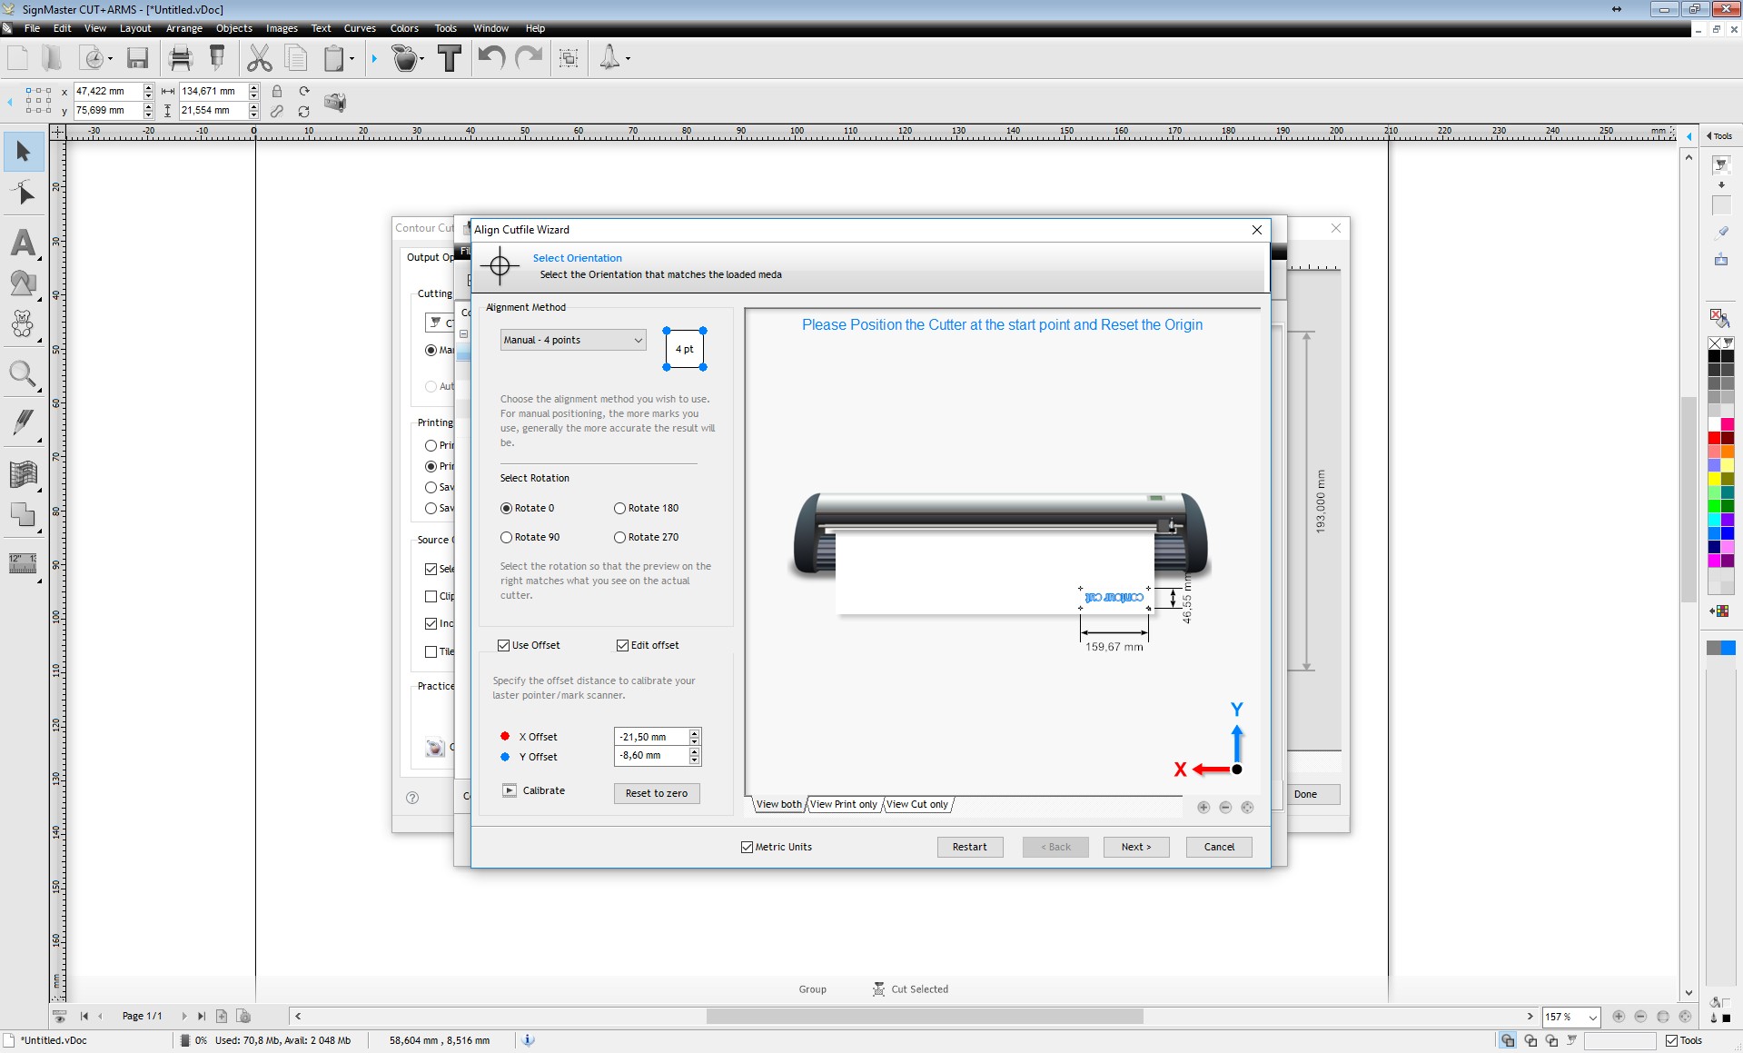The width and height of the screenshot is (1743, 1053).
Task: Click the width value stepper
Action: (x=253, y=91)
